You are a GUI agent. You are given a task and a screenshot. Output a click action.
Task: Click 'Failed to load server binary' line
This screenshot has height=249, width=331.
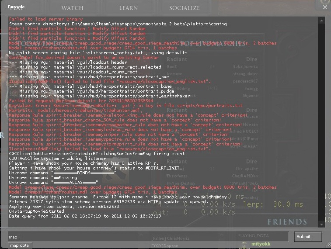(46, 19)
